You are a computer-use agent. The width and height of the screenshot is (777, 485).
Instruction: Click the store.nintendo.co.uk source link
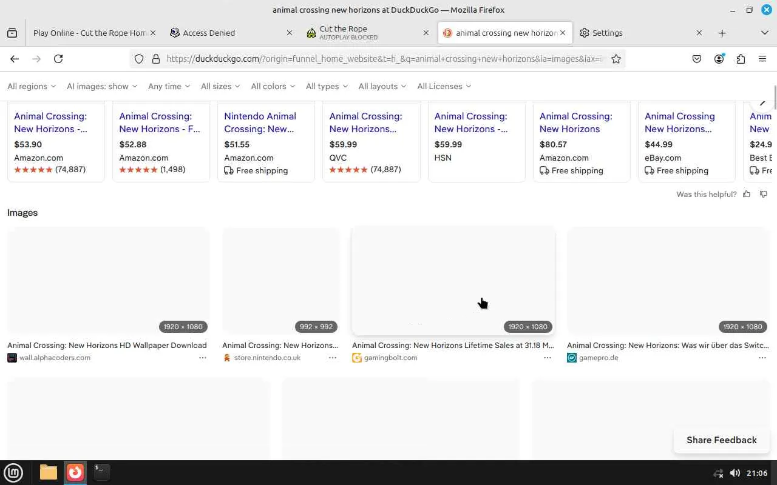coord(267,358)
